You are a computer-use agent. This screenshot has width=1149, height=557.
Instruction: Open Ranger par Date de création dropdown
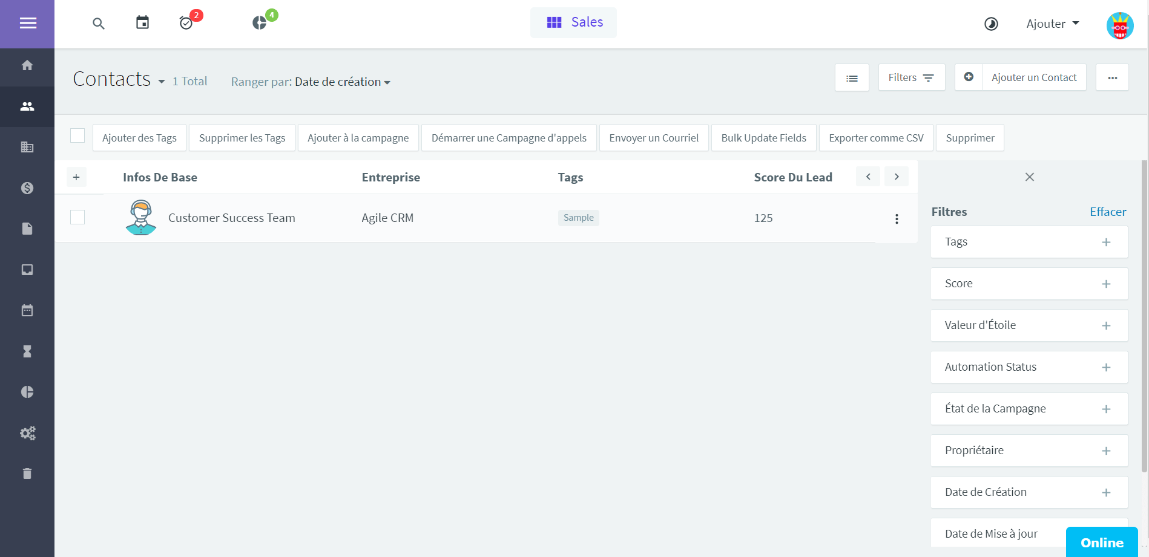click(x=343, y=82)
